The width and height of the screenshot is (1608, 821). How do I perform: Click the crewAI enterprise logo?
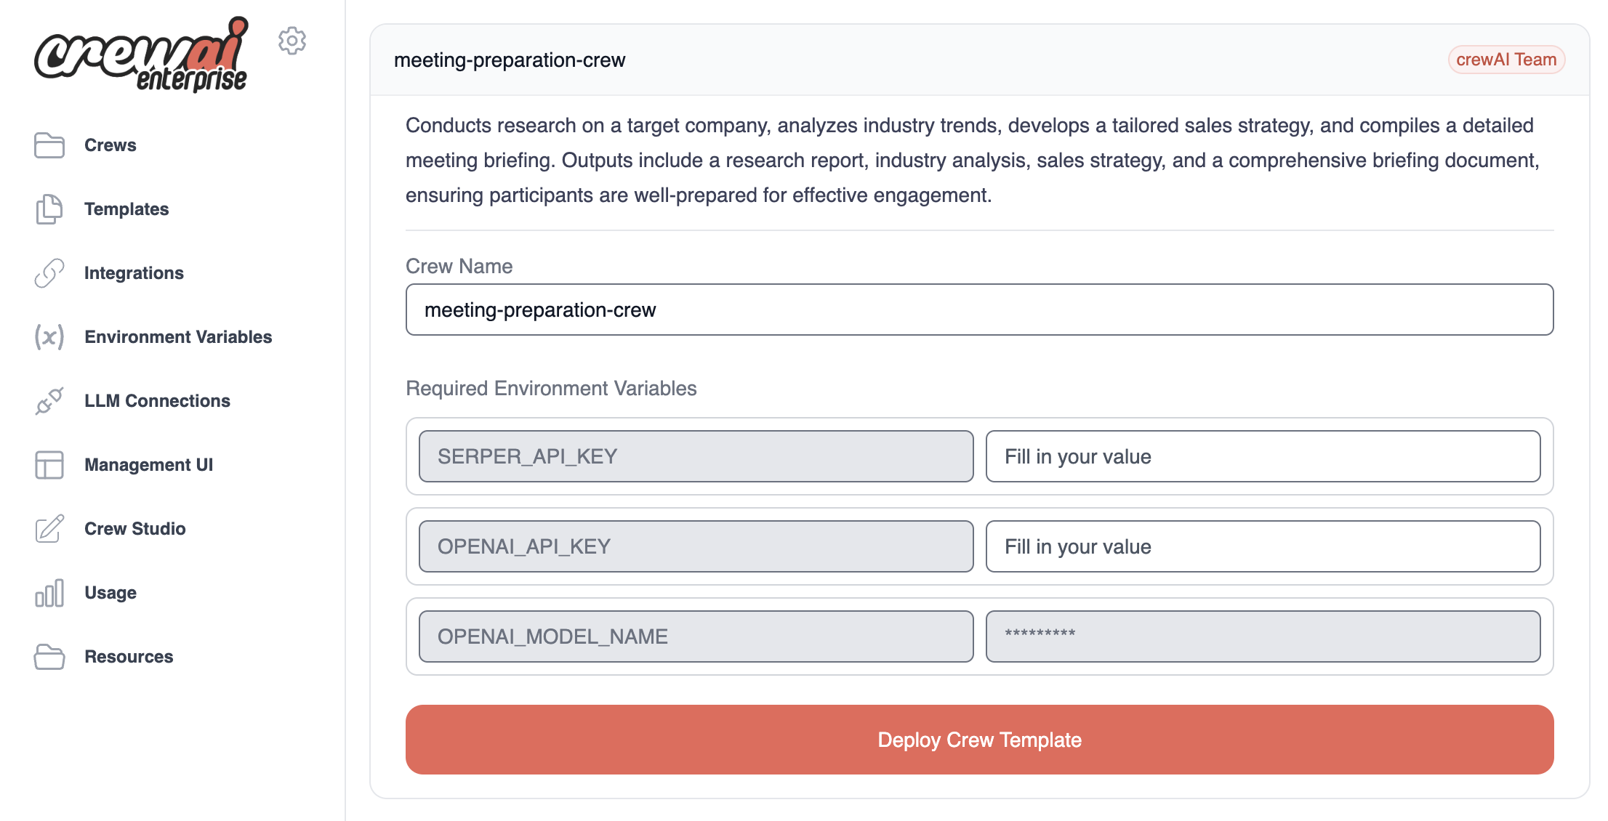click(142, 55)
